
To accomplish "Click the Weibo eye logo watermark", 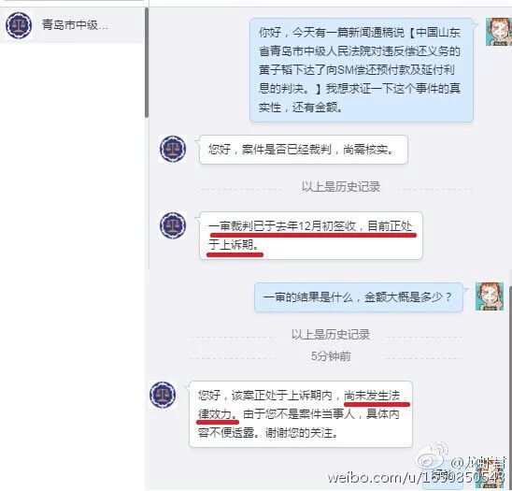I will click(x=433, y=456).
